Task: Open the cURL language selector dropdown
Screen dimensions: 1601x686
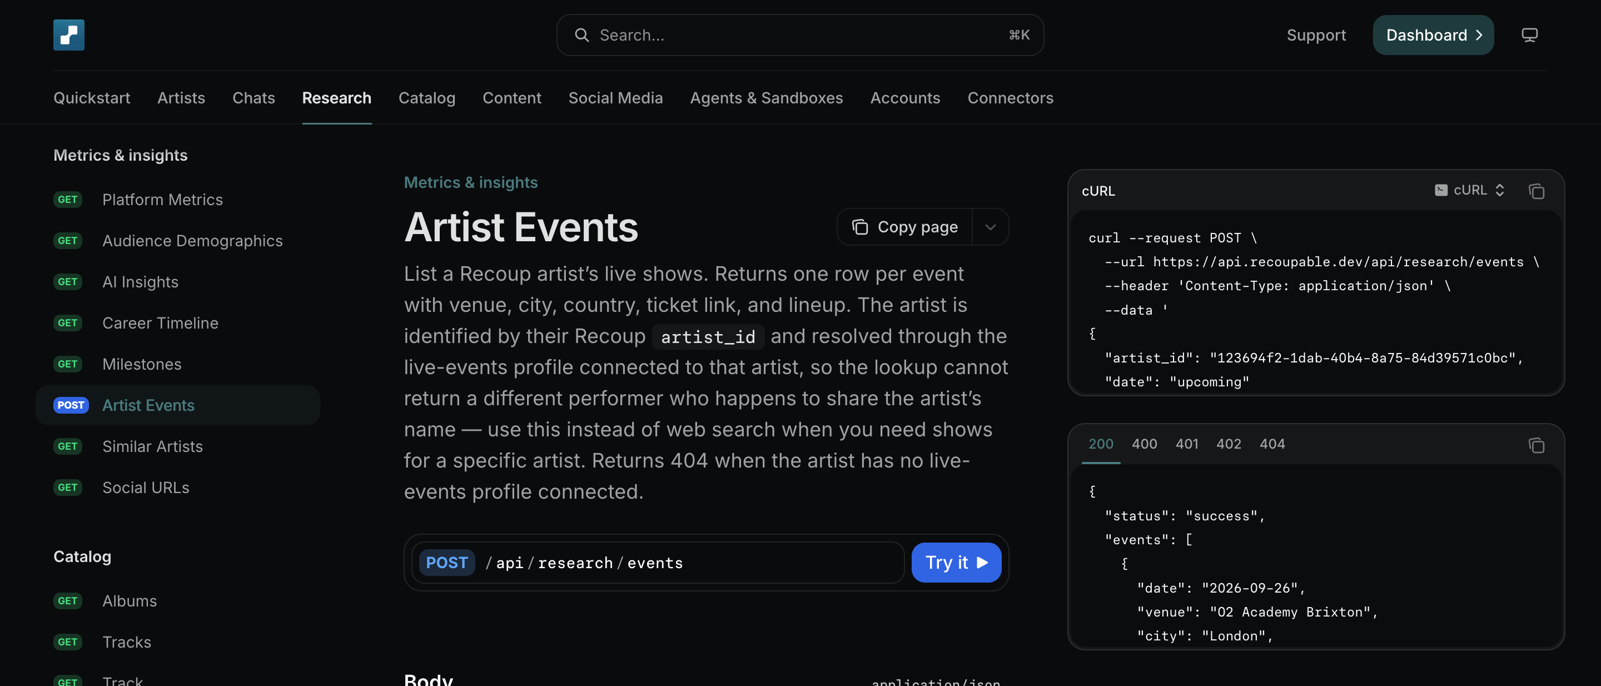Action: (1470, 190)
